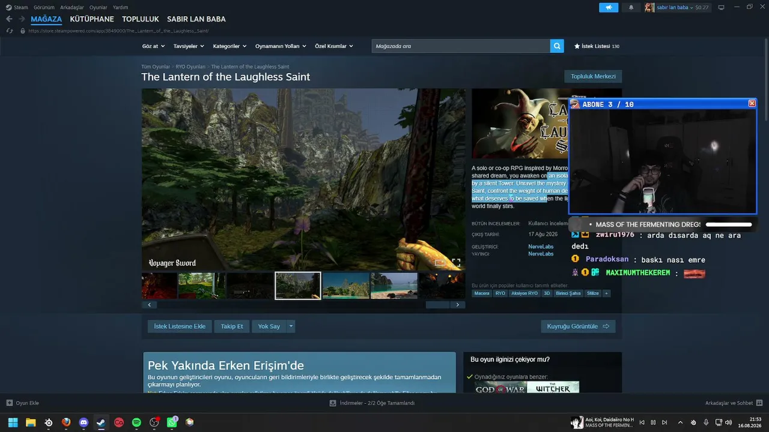This screenshot has width=769, height=432.
Task: Open İstek Listesi wishlist link
Action: click(x=597, y=46)
